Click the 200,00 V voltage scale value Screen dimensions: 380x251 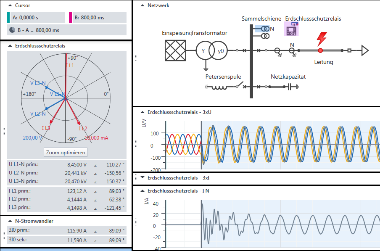[x=33, y=137]
